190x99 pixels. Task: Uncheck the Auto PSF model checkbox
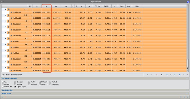pos(3,82)
